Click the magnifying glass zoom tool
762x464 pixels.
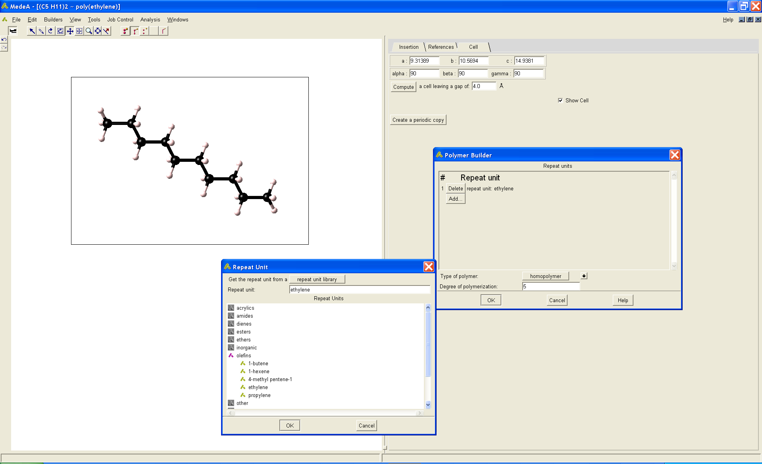pyautogui.click(x=89, y=31)
